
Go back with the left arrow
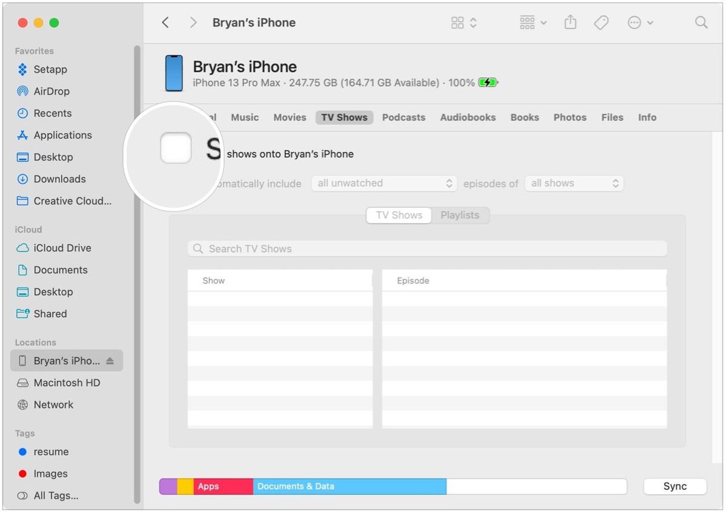tap(165, 22)
